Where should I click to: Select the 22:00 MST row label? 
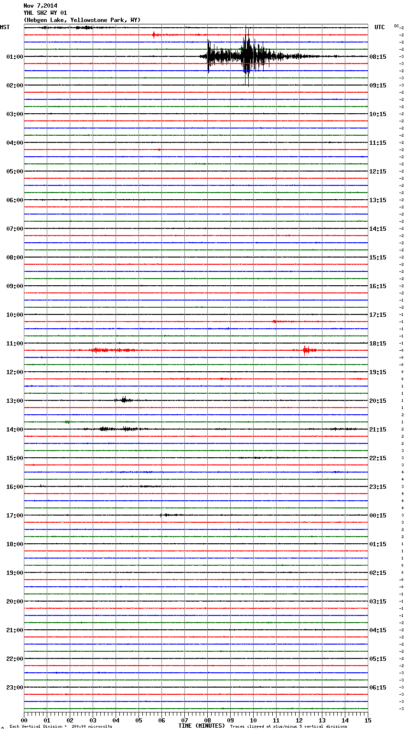coord(15,659)
